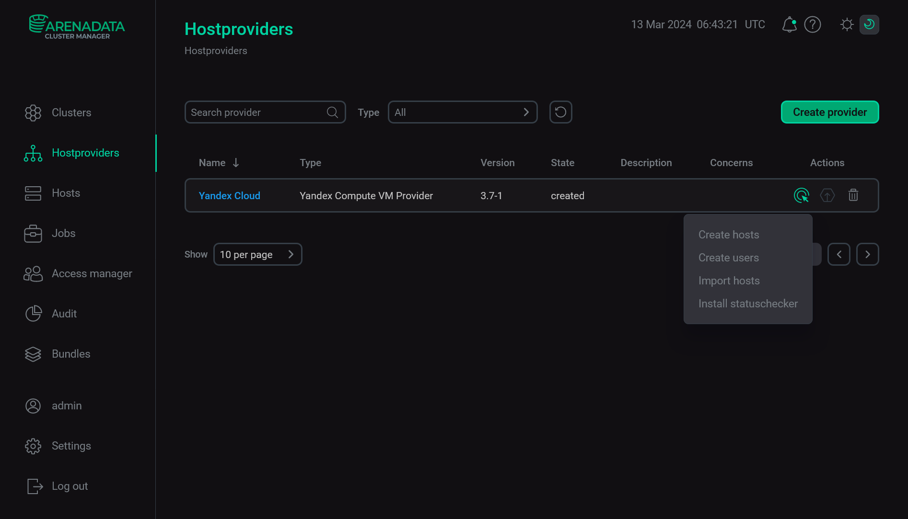This screenshot has width=908, height=519.
Task: Select Create hosts from actions menu
Action: point(729,235)
